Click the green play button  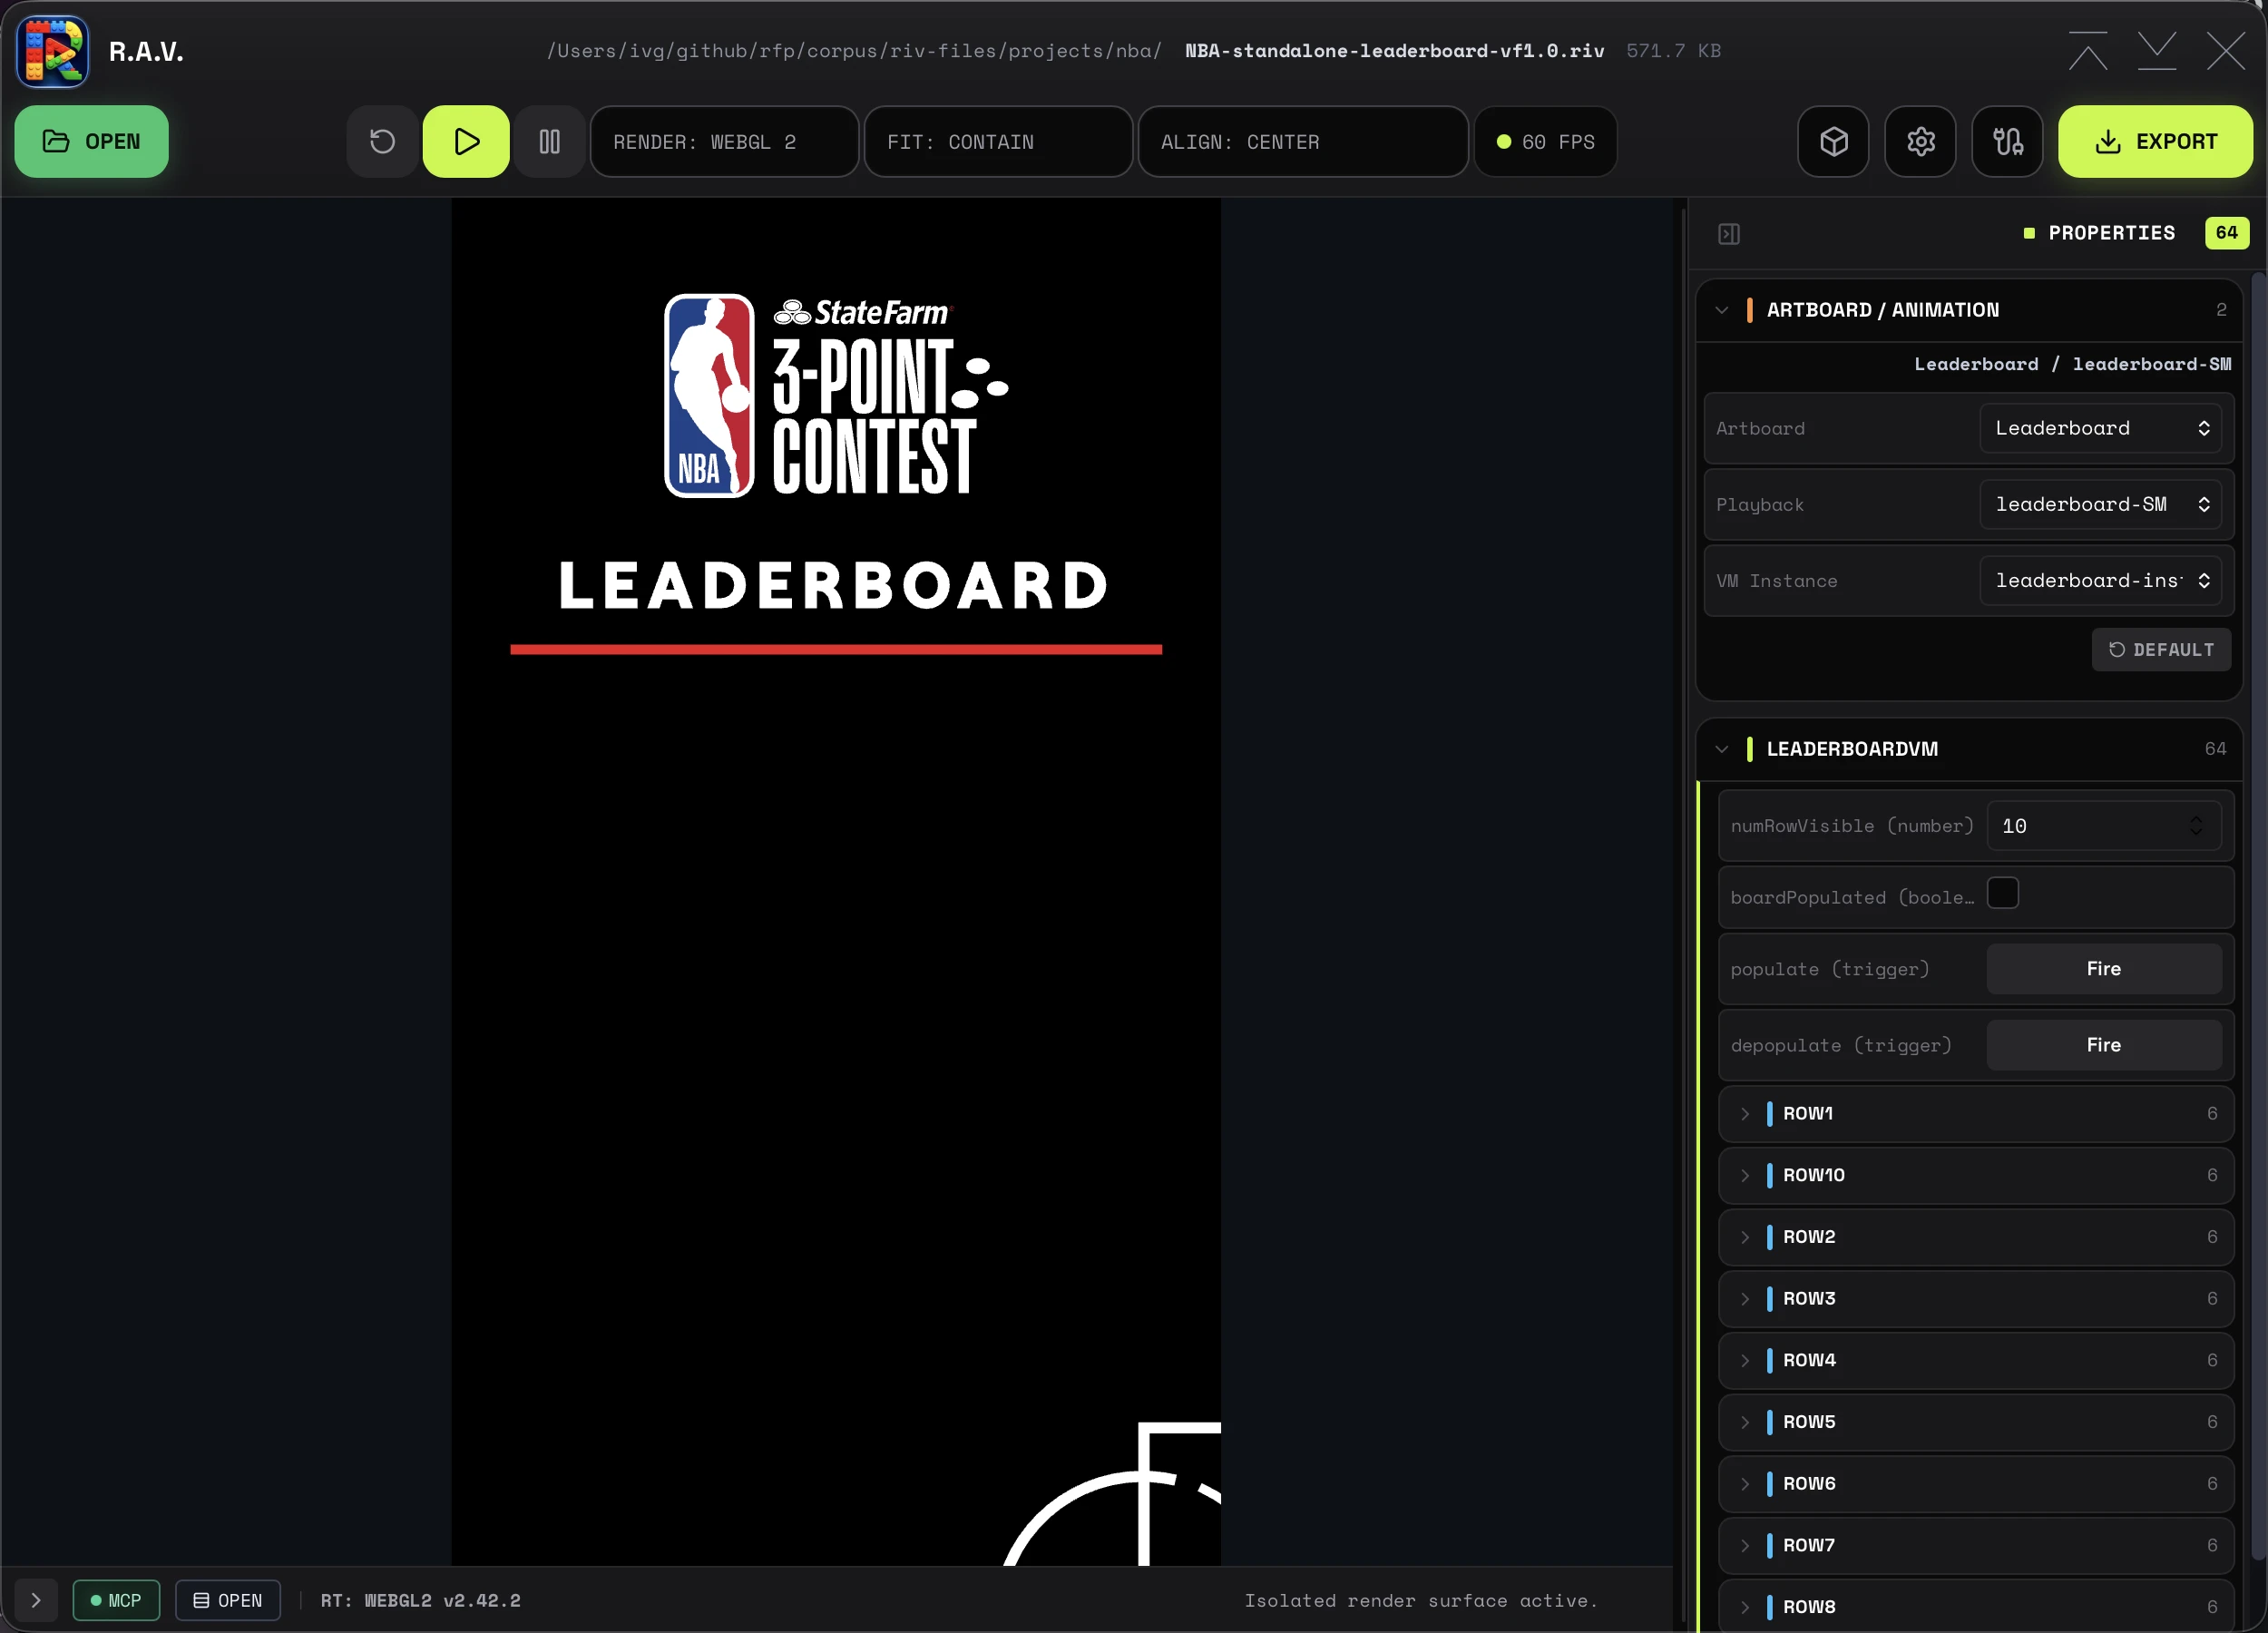[x=466, y=141]
